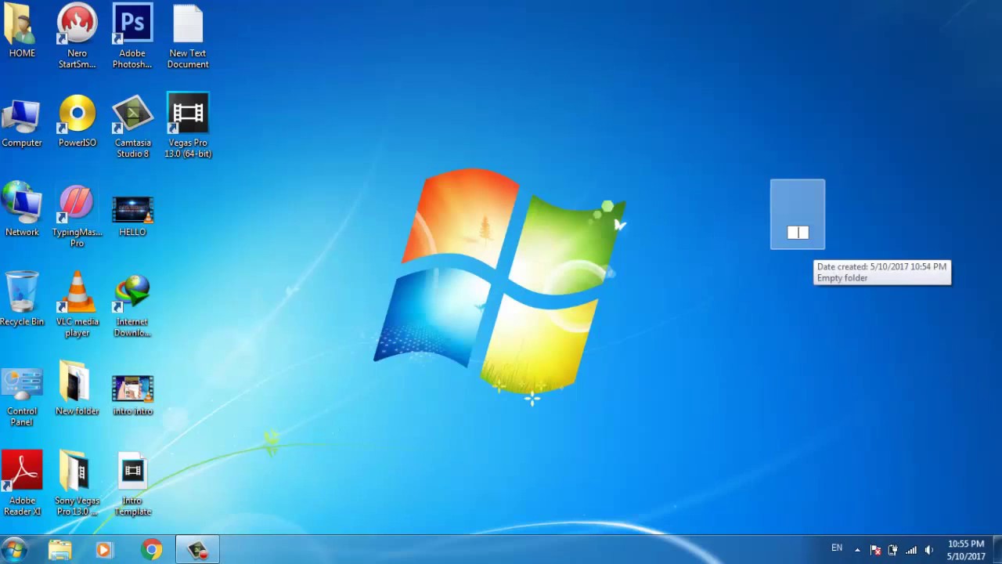Screen dimensions: 1002x564
Task: Switch to the Camtasia recorder taskbar item
Action: click(x=197, y=550)
